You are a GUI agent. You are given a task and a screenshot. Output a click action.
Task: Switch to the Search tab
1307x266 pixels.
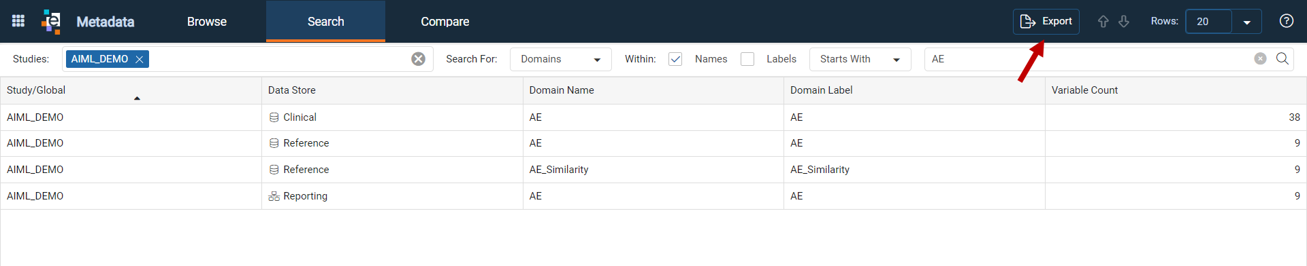[x=325, y=22]
